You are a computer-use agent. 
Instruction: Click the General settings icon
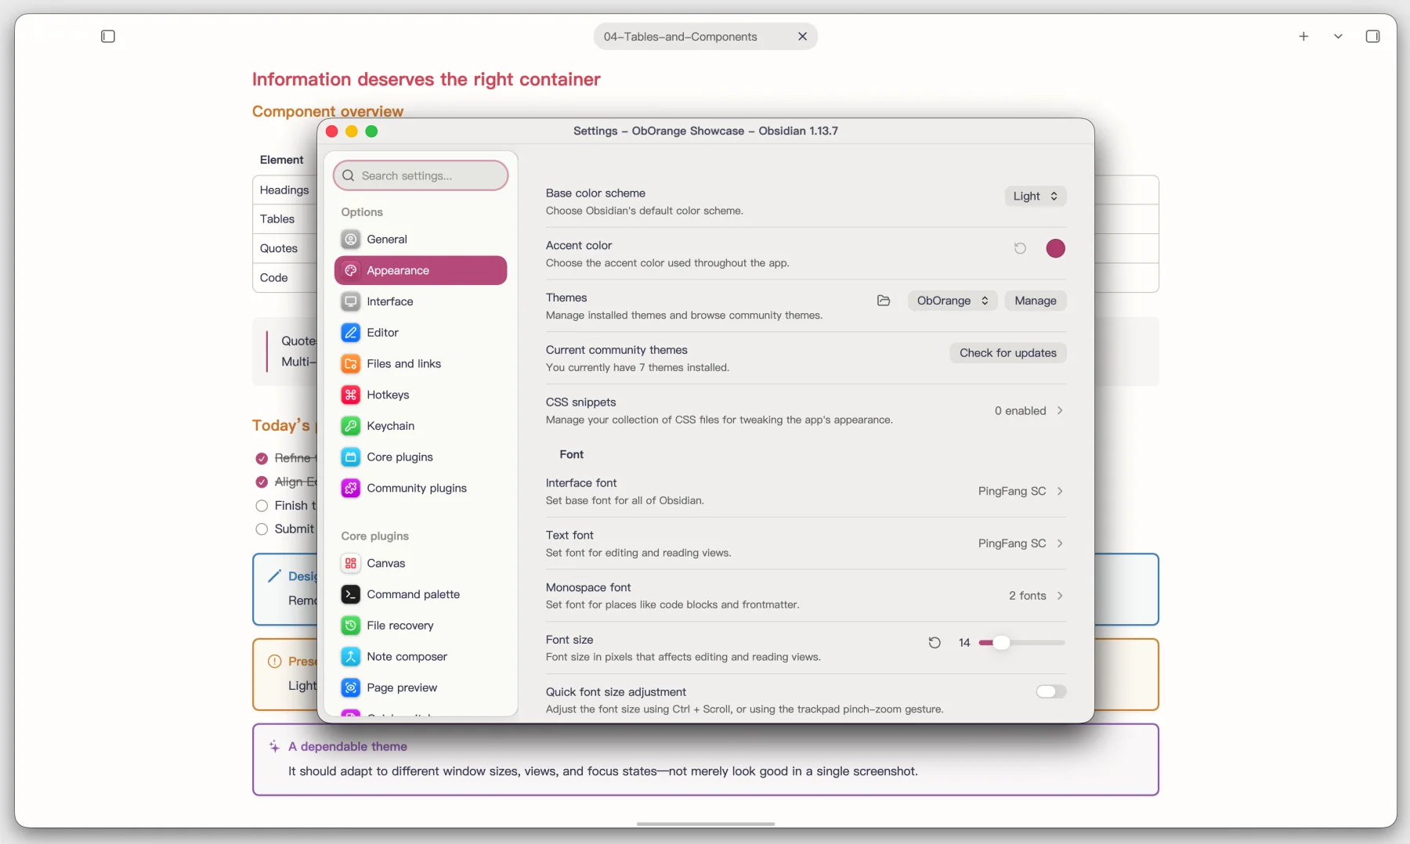pyautogui.click(x=351, y=240)
